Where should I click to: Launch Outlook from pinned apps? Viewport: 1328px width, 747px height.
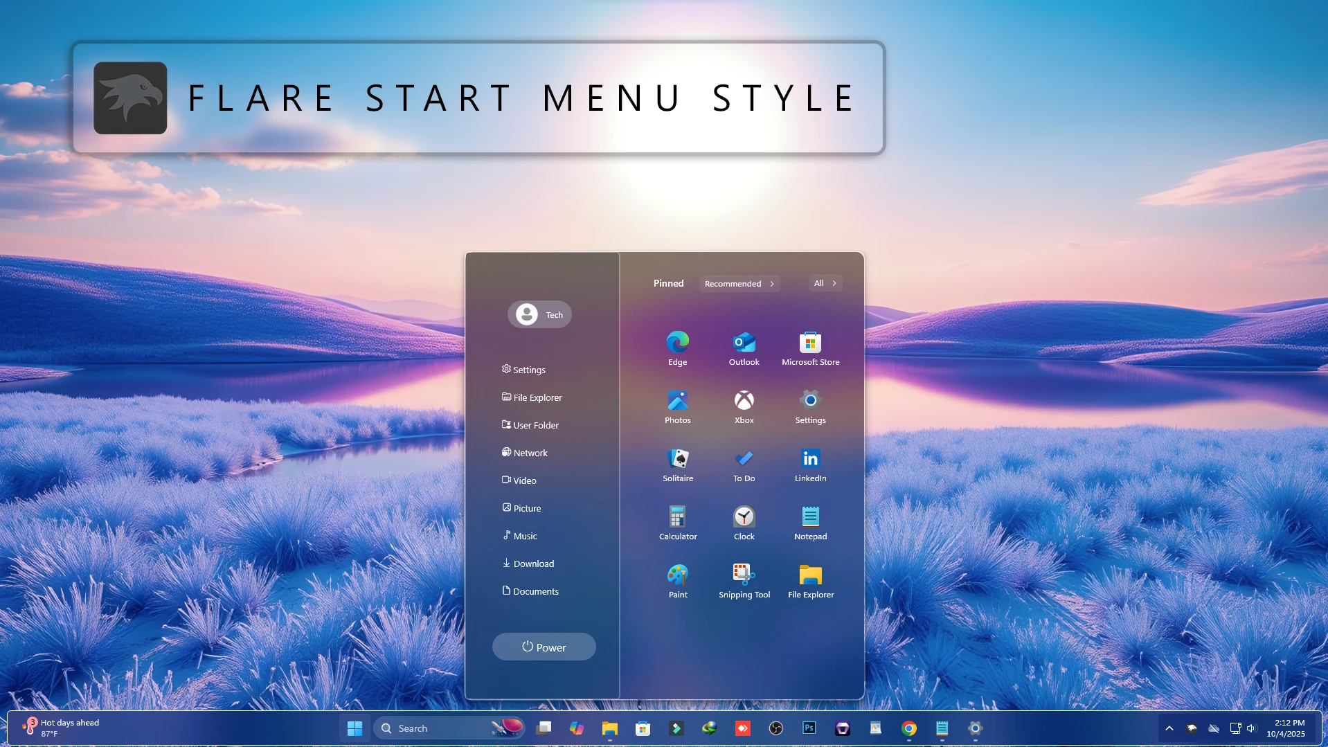744,348
